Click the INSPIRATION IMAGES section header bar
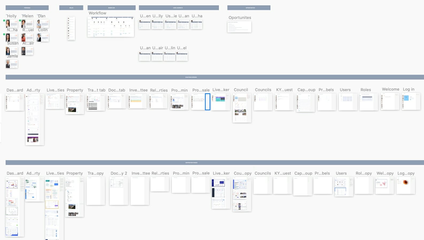 215,163
